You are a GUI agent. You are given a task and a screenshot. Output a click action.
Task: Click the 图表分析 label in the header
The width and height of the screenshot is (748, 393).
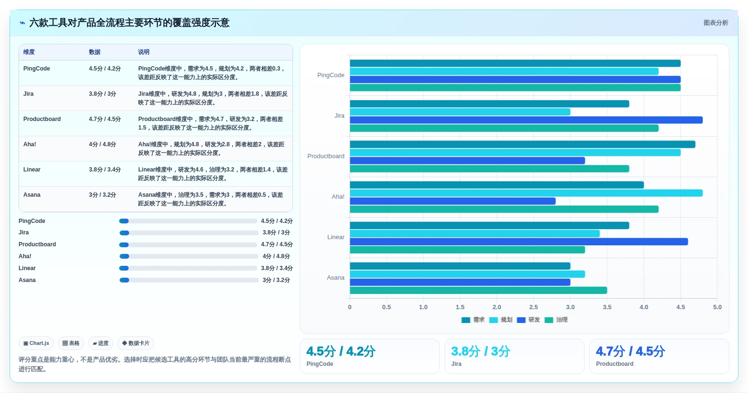tap(716, 23)
